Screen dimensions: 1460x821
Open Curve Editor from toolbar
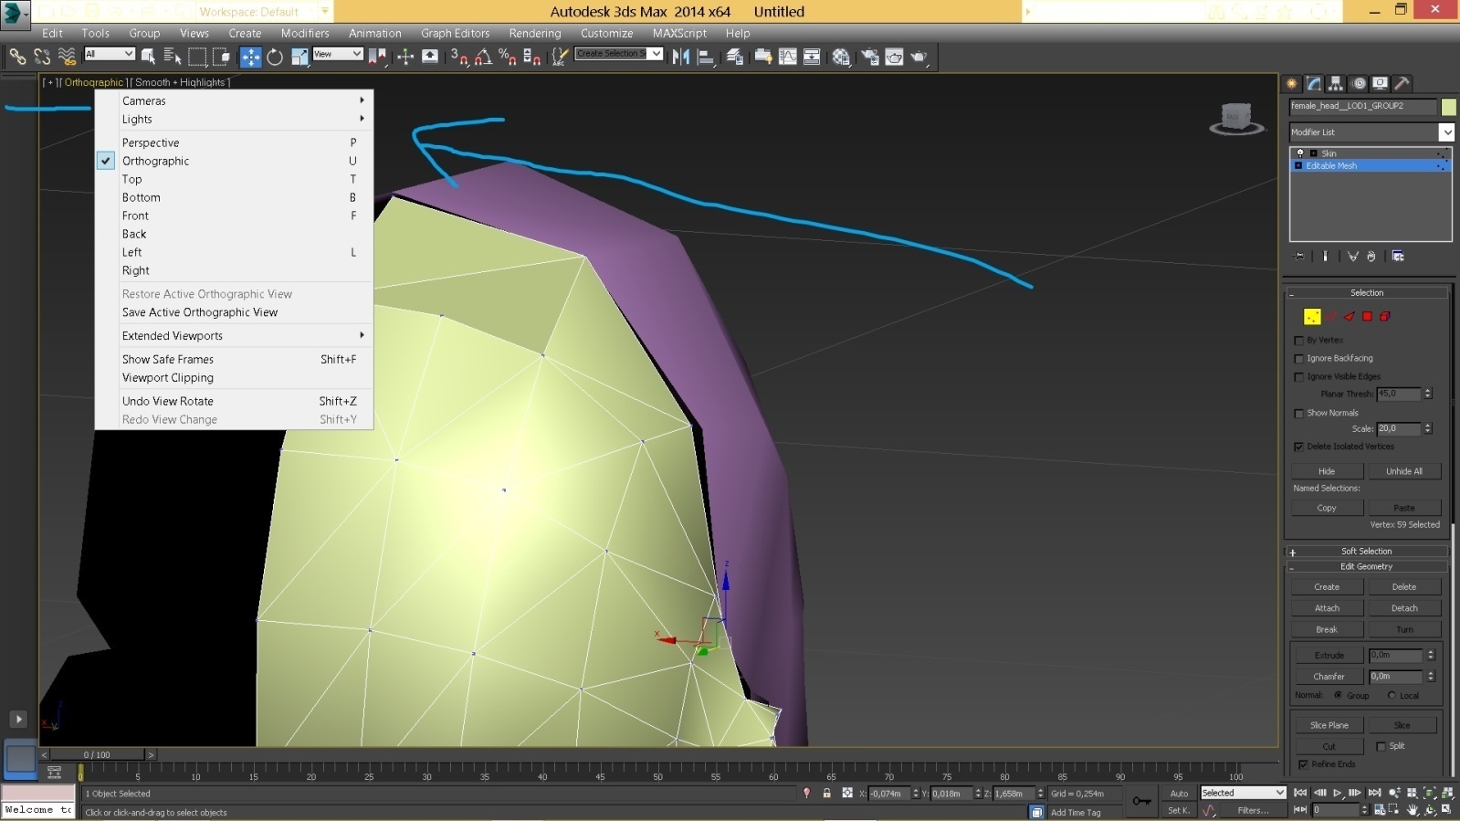[x=787, y=57]
